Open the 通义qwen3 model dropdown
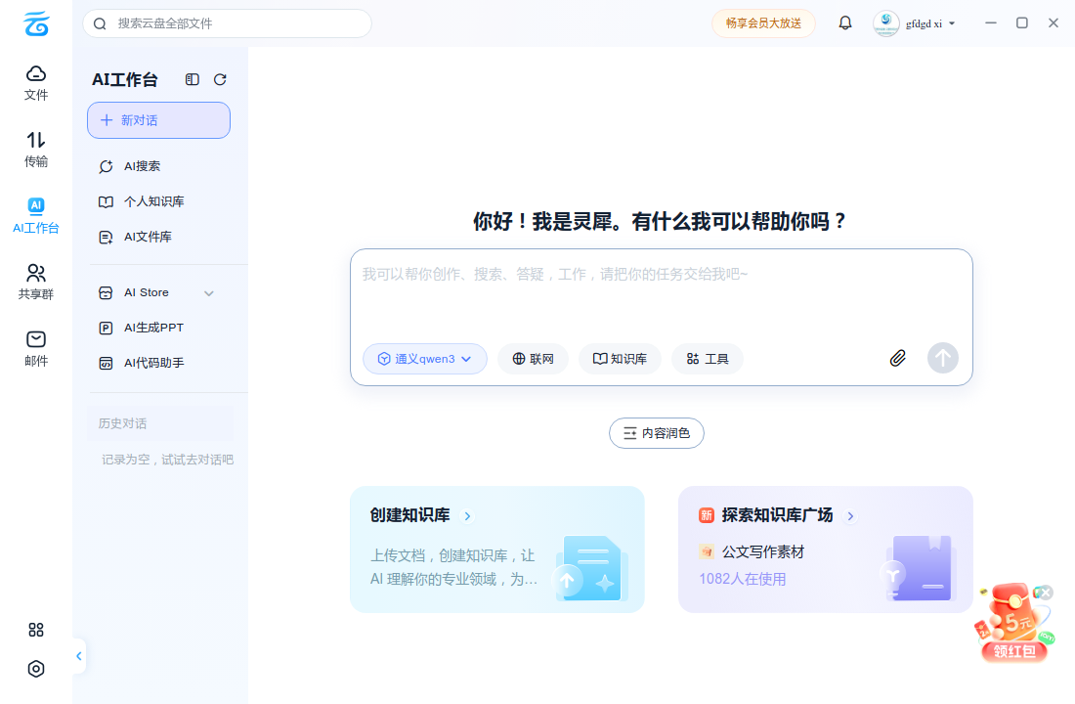 [425, 359]
